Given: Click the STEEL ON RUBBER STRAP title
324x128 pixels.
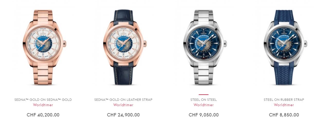Looking at the screenshot, I should pos(284,100).
